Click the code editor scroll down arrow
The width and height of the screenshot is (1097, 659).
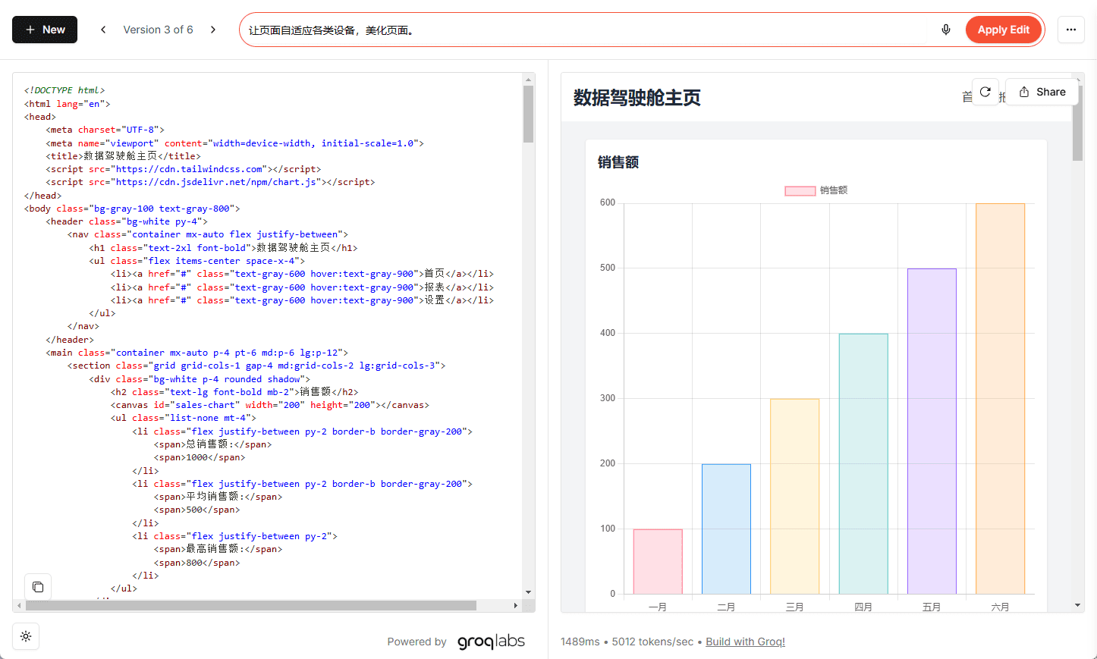pyautogui.click(x=528, y=592)
